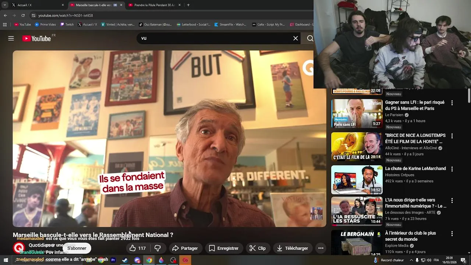Open Steam from the taskbar

pyautogui.click(x=125, y=260)
